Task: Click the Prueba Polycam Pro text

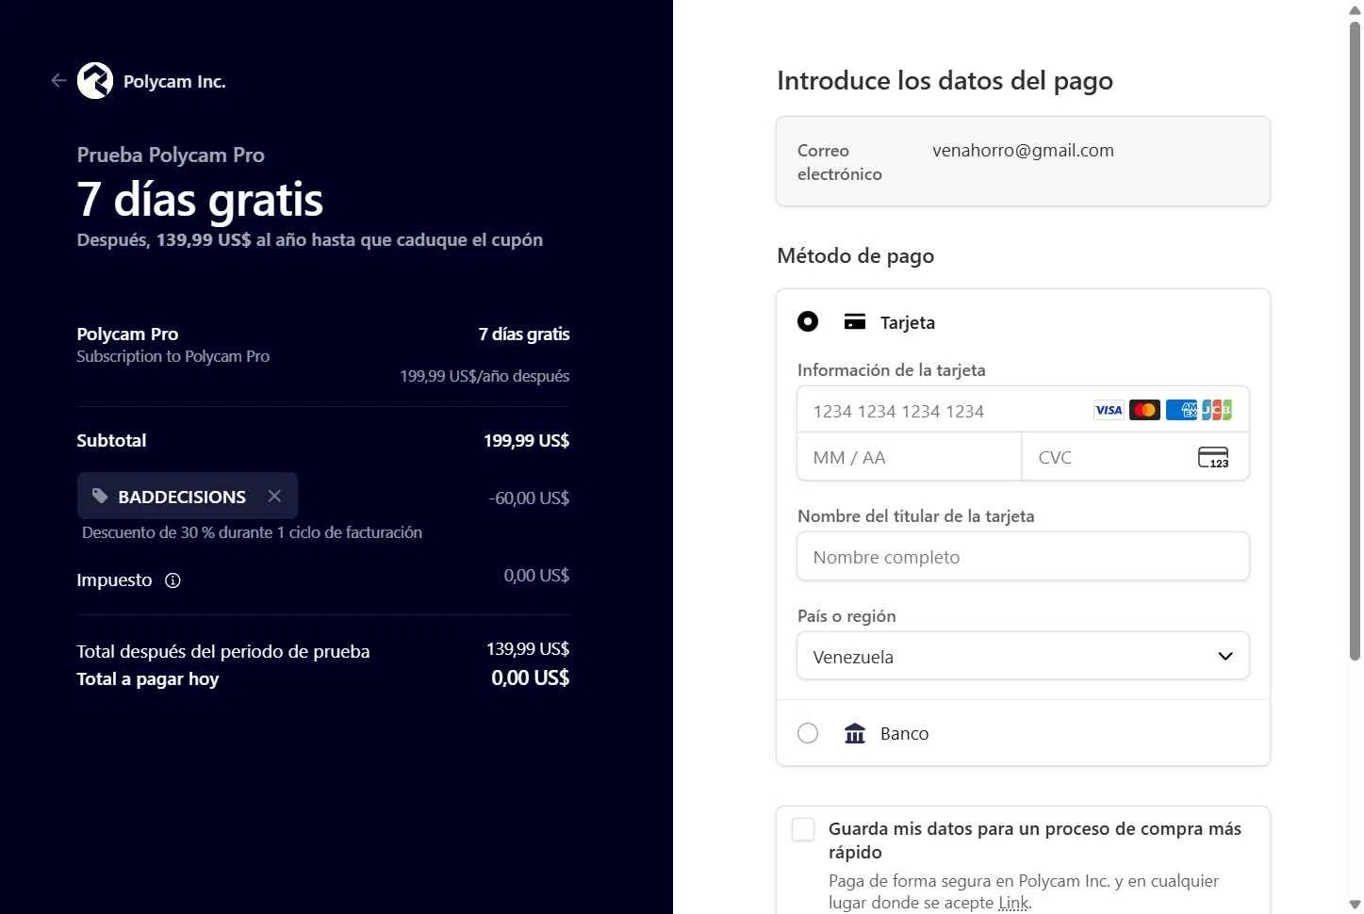Action: (x=171, y=155)
